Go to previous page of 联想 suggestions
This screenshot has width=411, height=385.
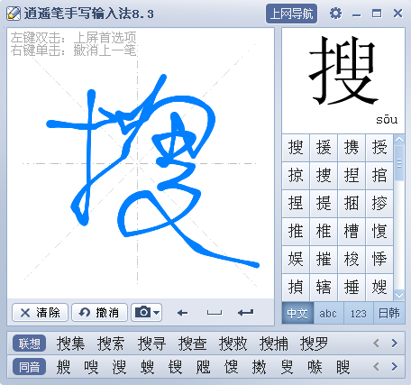376,343
